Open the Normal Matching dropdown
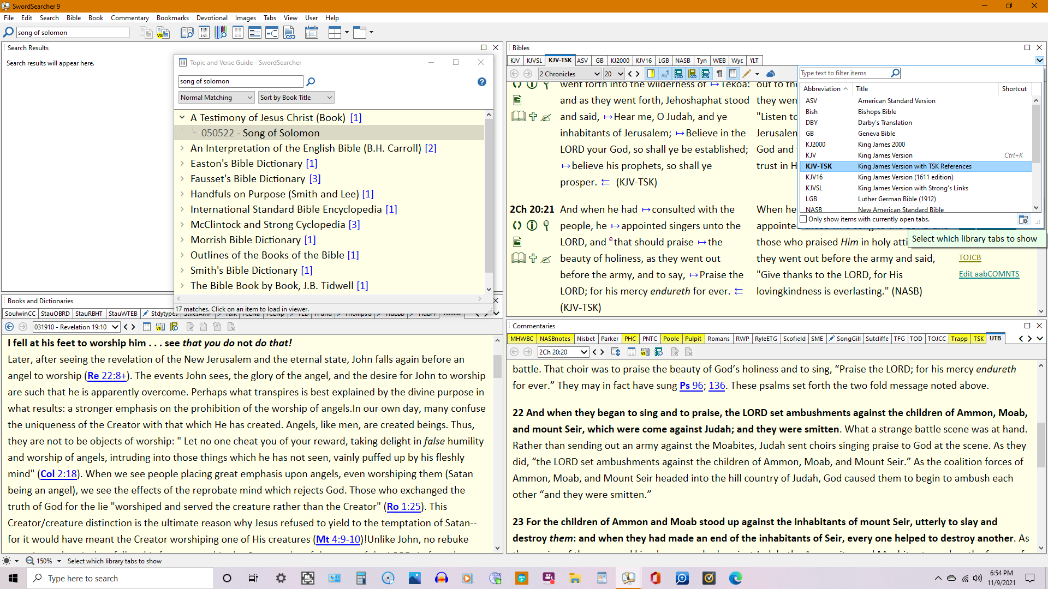 click(217, 98)
